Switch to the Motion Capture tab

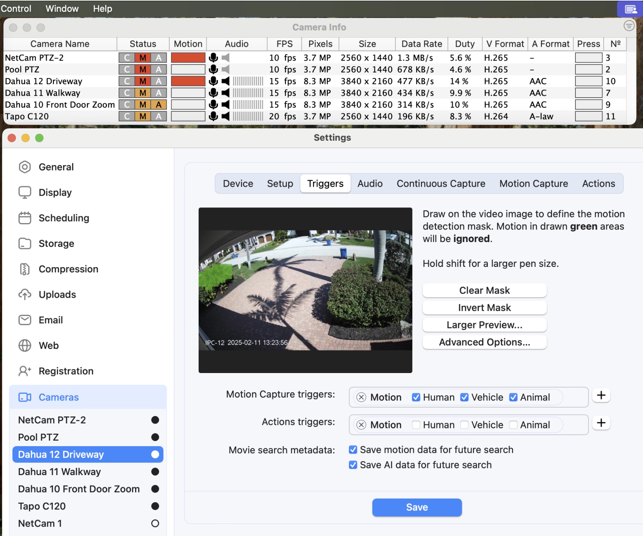(533, 183)
